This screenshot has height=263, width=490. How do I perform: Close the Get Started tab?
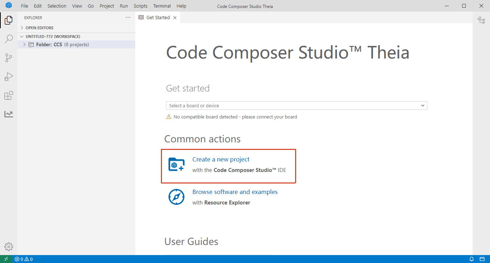pyautogui.click(x=175, y=18)
